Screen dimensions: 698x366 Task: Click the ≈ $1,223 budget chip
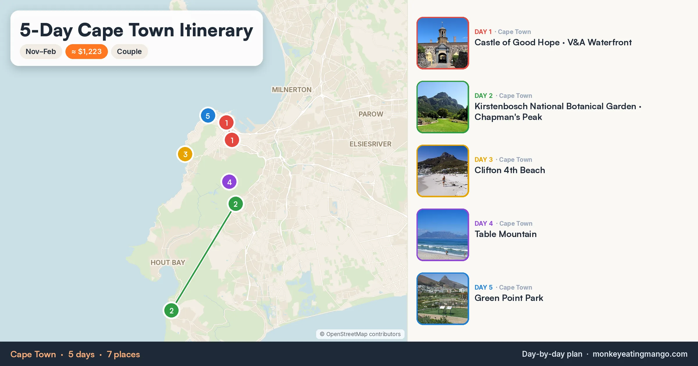pos(87,52)
